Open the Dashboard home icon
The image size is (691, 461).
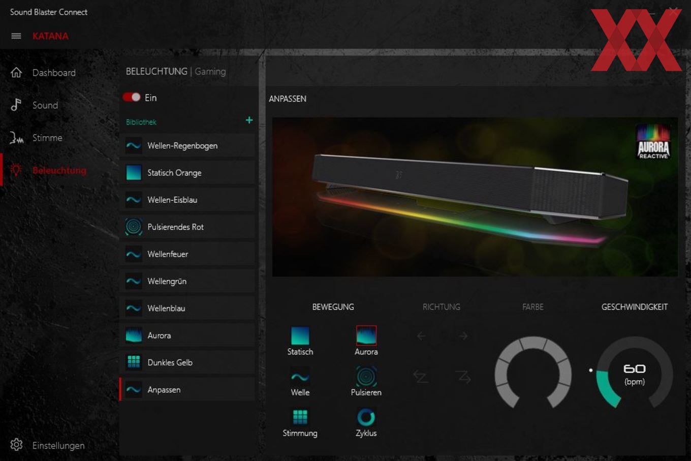(x=16, y=73)
